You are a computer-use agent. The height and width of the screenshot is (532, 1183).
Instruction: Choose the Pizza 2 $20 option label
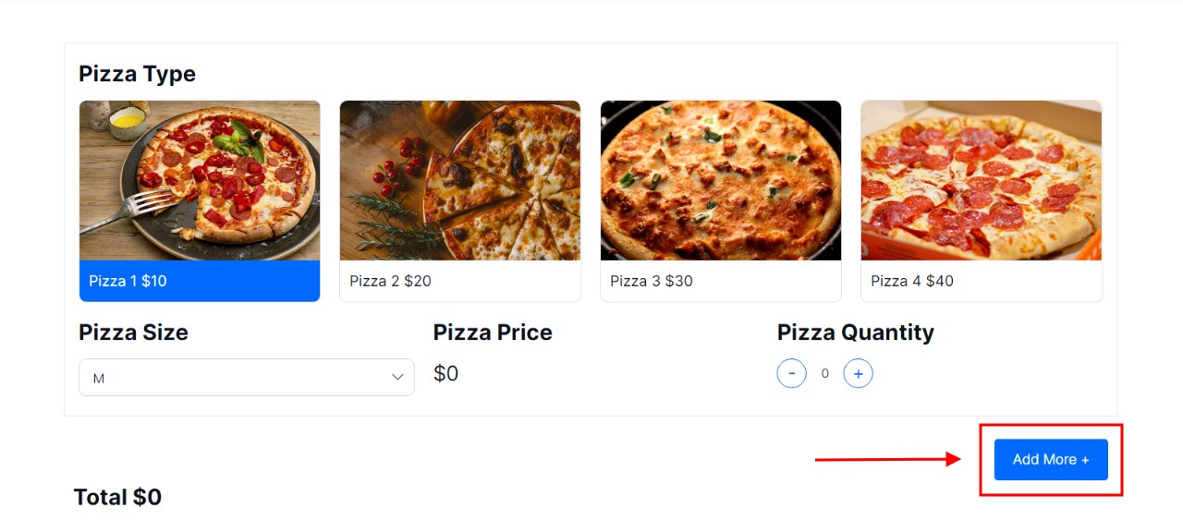coord(390,281)
